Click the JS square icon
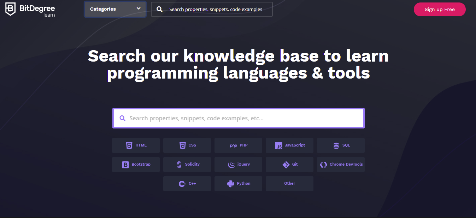The width and height of the screenshot is (476, 218). point(279,145)
